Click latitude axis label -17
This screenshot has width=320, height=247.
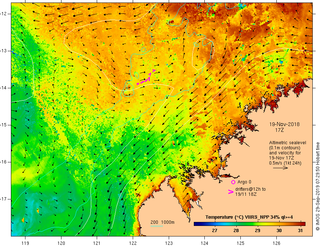pos(4,199)
